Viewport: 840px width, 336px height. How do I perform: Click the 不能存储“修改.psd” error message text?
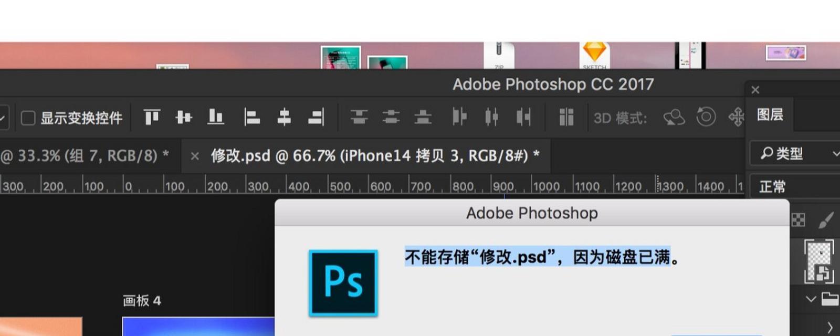tap(542, 257)
